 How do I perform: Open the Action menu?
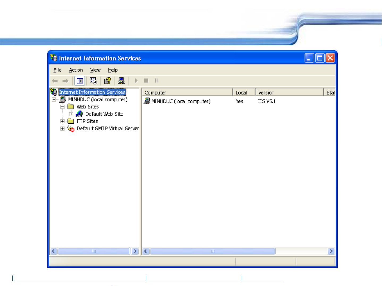[76, 70]
